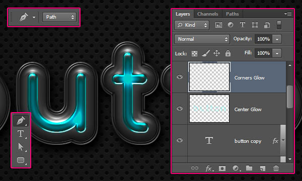This screenshot has width=302, height=181.
Task: Click the Fill value field
Action: [263, 53]
